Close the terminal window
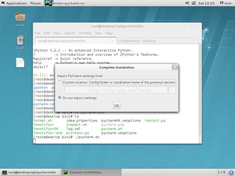 click(198, 26)
